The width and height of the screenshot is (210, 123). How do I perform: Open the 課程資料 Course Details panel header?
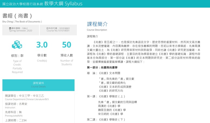point(38,85)
